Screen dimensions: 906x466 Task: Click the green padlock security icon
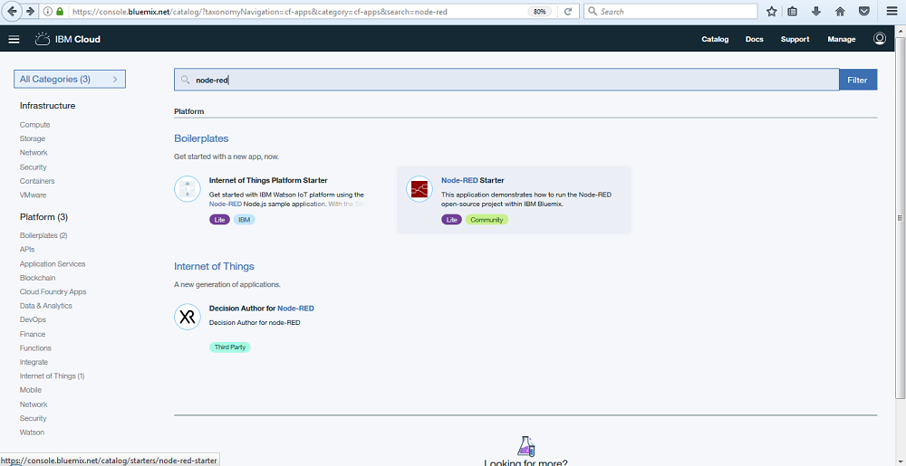click(60, 12)
